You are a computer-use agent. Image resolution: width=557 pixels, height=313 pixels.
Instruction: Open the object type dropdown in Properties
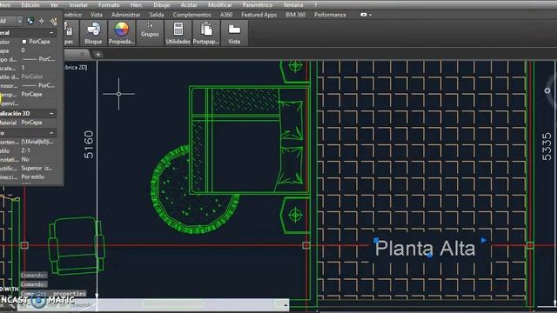[x=19, y=21]
